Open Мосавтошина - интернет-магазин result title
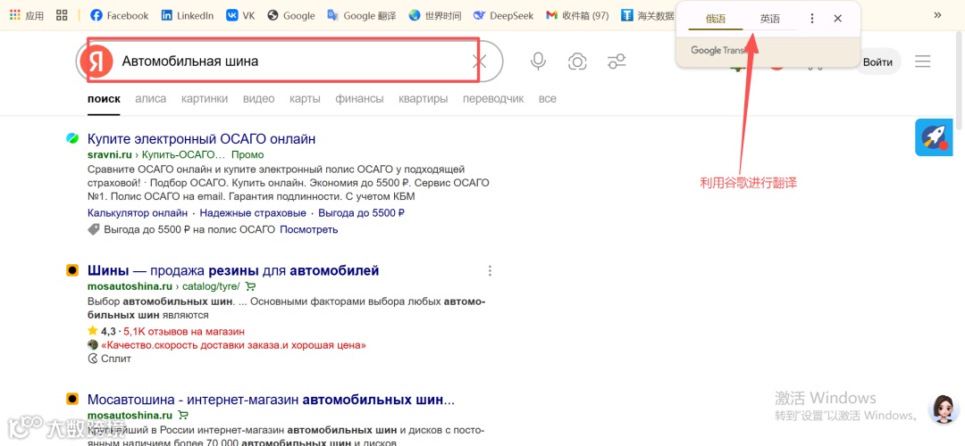 [x=271, y=401]
